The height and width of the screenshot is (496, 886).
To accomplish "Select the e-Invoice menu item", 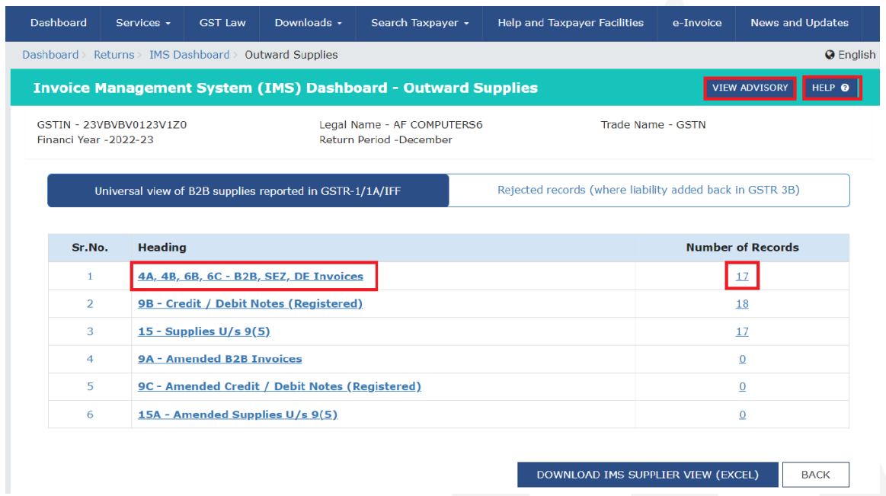I will pyautogui.click(x=696, y=23).
